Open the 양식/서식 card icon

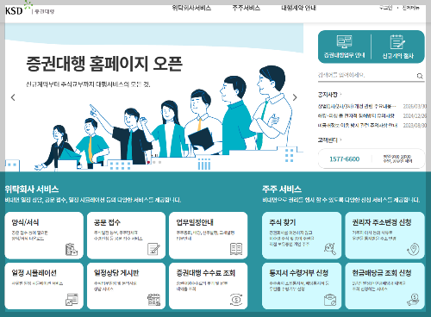72,249
